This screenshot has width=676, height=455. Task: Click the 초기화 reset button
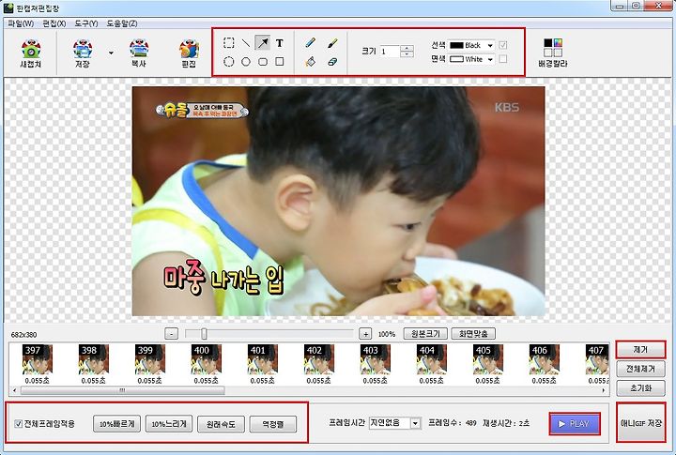pos(640,388)
